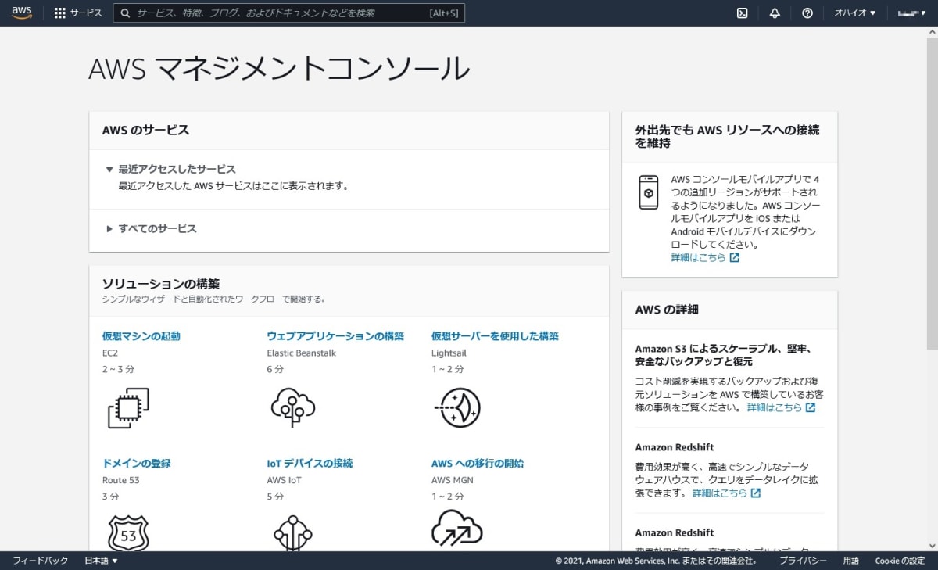The image size is (938, 570).
Task: Focus the service search field
Action: [289, 13]
